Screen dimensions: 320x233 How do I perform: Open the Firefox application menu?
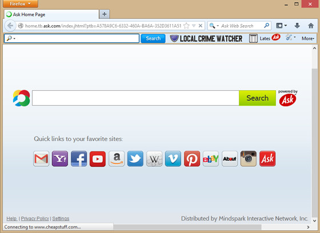click(21, 3)
